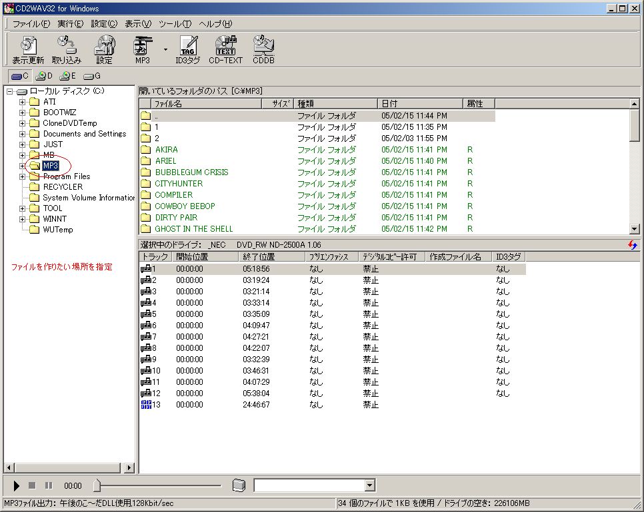The width and height of the screenshot is (644, 512).
Task: Click the playback position slider thumb
Action: [97, 486]
